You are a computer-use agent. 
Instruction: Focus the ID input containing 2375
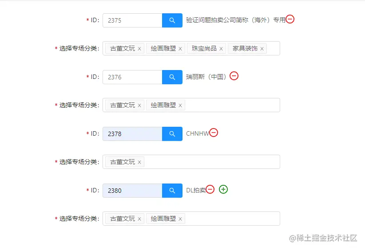point(132,20)
